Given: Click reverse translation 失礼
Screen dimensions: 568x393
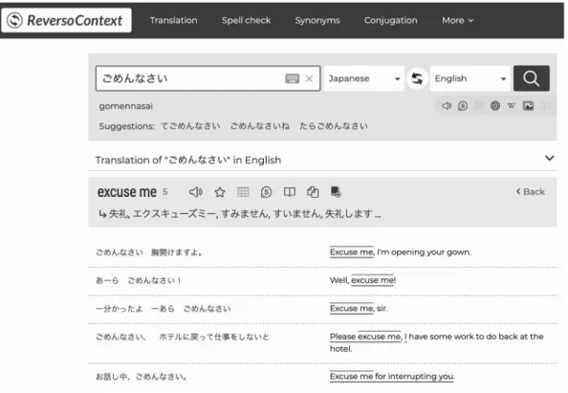Looking at the screenshot, I should tap(119, 214).
